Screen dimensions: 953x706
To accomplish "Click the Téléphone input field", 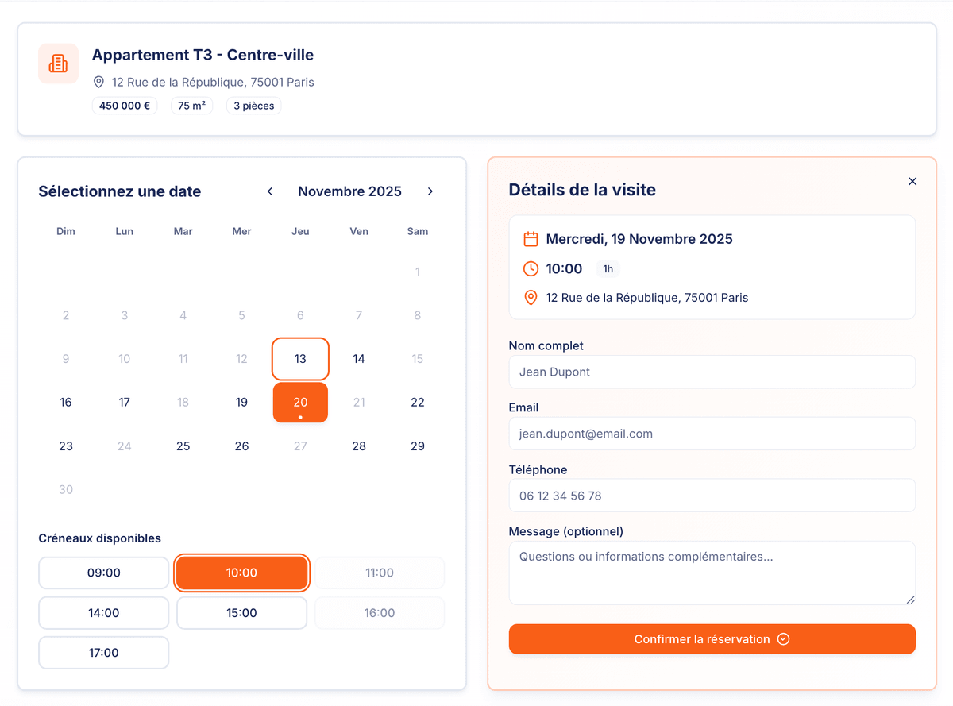I will (x=712, y=496).
